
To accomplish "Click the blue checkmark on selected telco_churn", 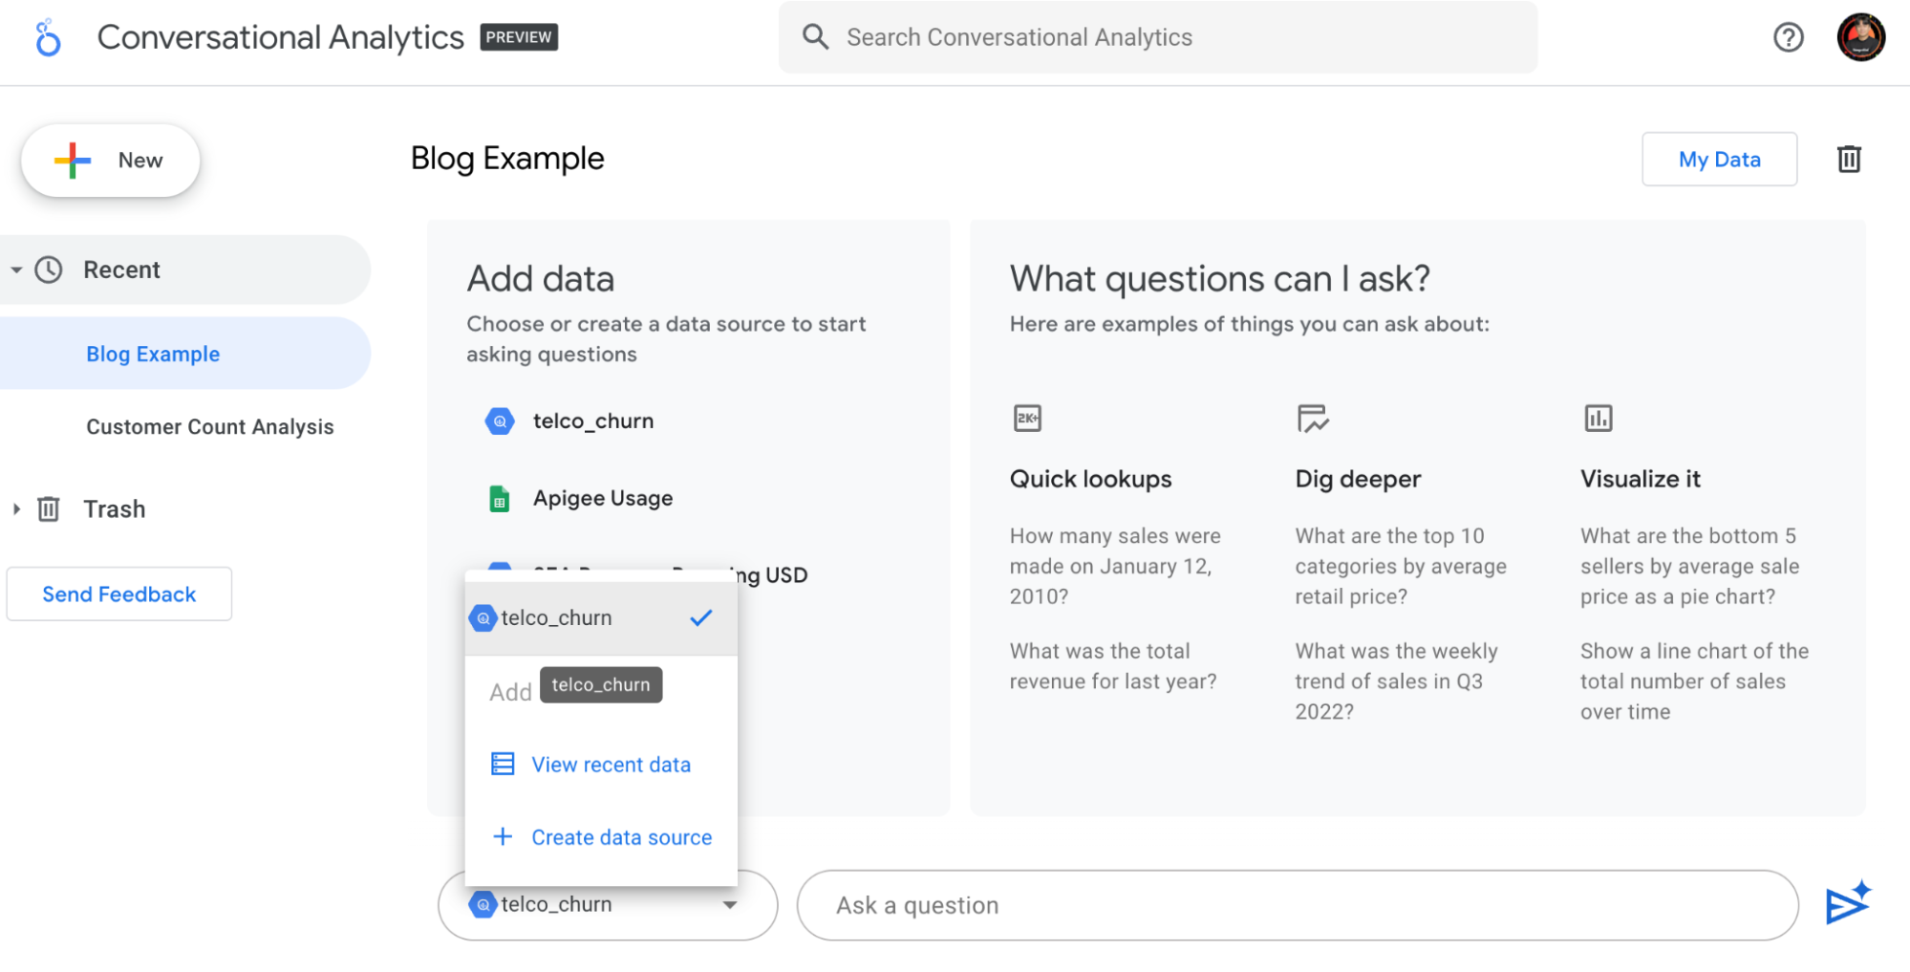I will click(701, 617).
